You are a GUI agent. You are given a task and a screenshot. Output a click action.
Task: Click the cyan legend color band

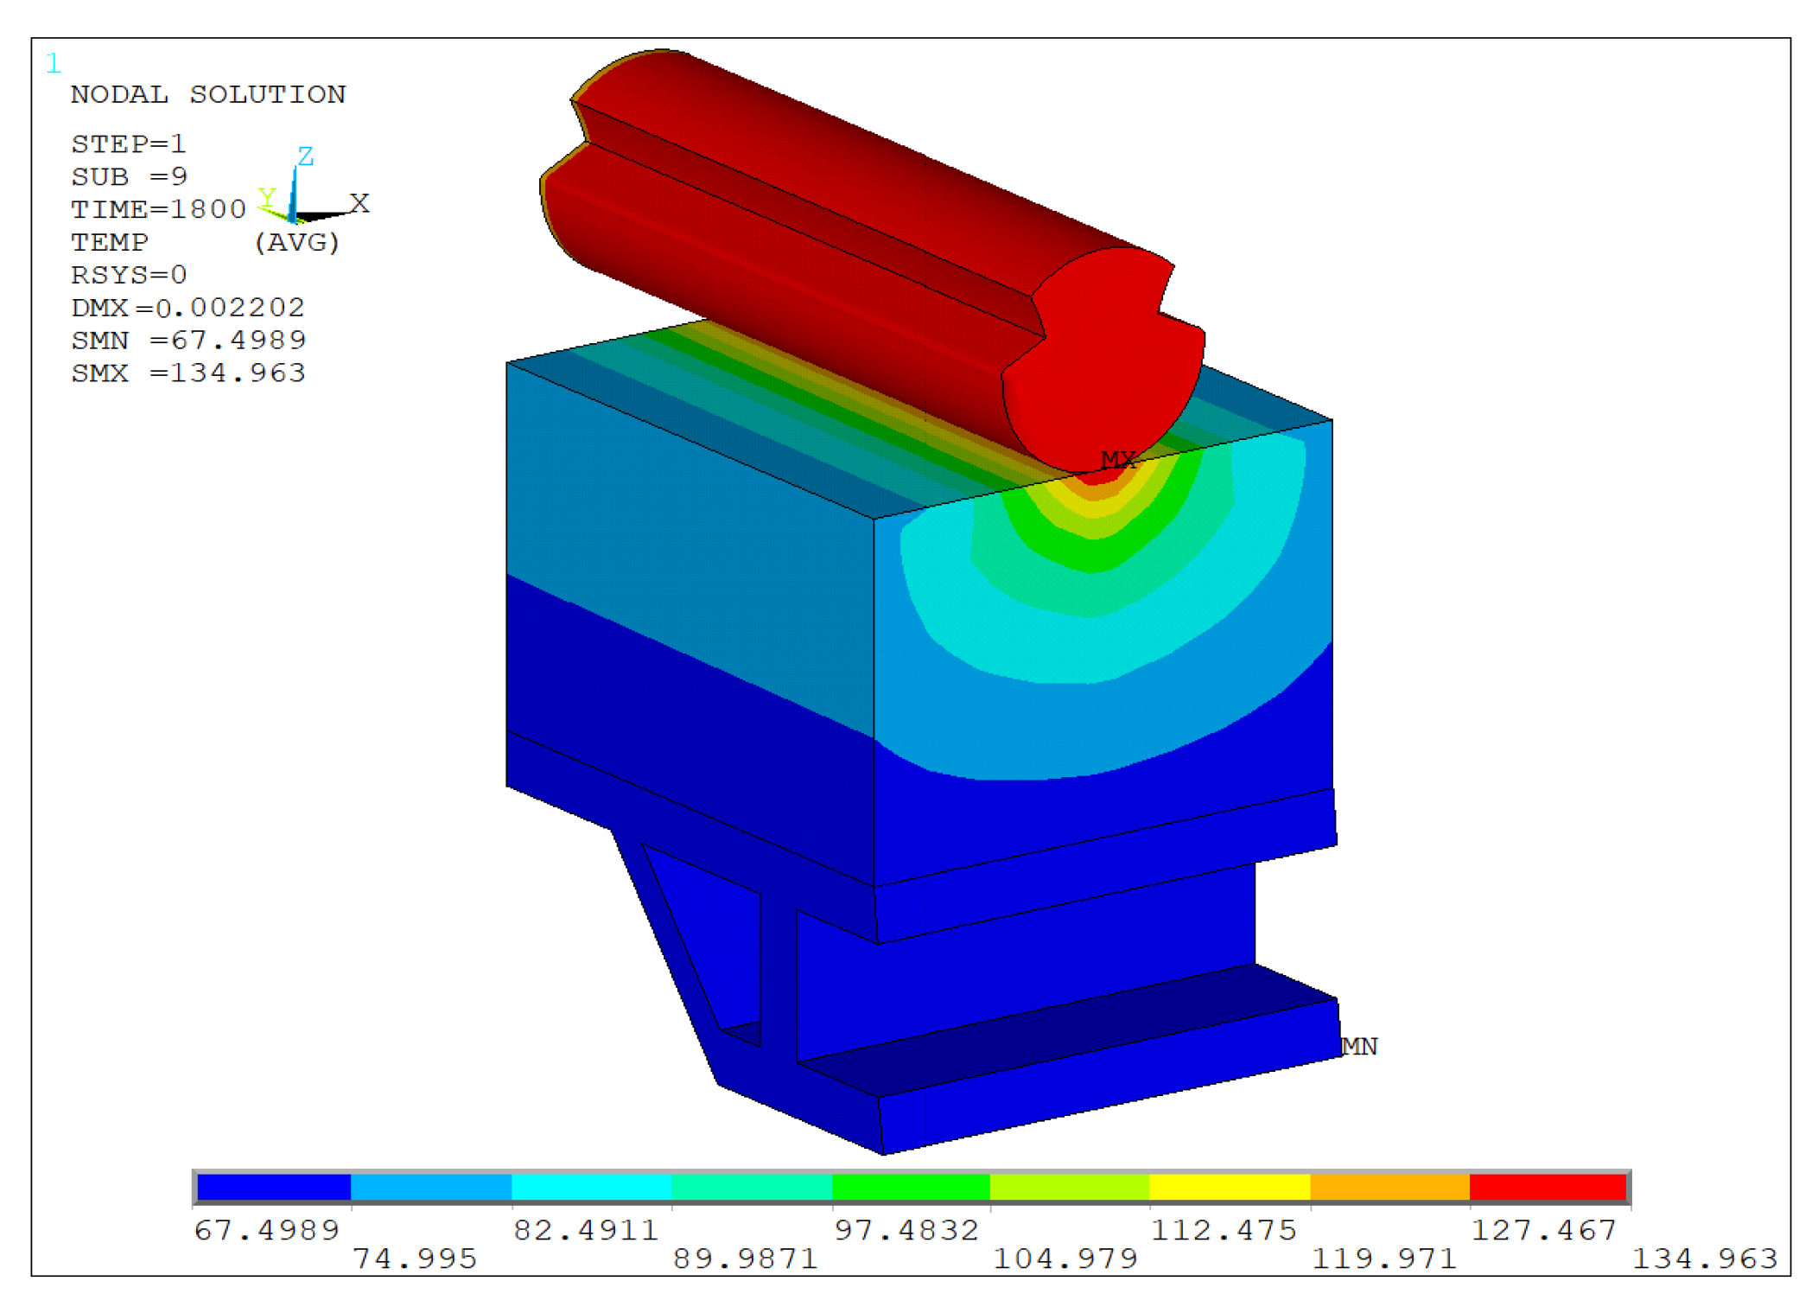[x=591, y=1187]
